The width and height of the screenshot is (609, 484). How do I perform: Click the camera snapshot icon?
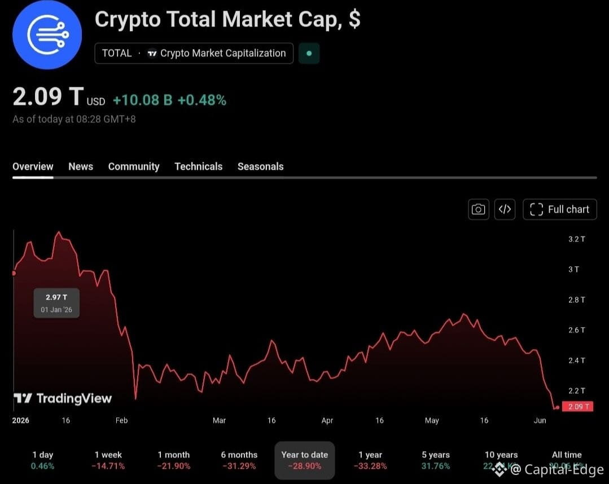pos(478,210)
